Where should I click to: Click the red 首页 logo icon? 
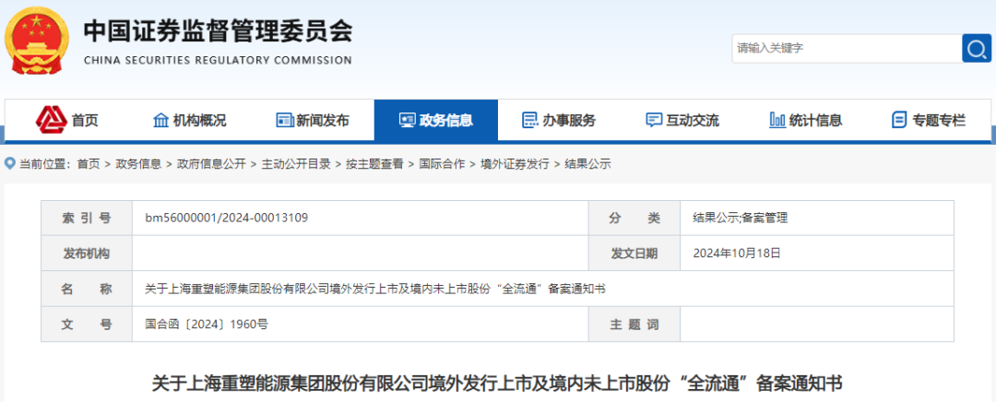point(52,119)
